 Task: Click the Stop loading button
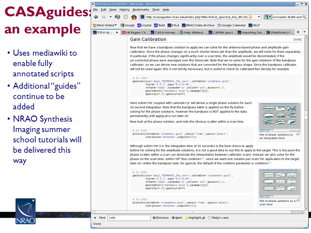click(x=126, y=17)
